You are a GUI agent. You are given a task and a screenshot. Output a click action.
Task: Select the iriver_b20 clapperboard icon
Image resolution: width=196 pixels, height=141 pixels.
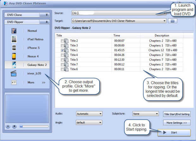click(x=14, y=73)
